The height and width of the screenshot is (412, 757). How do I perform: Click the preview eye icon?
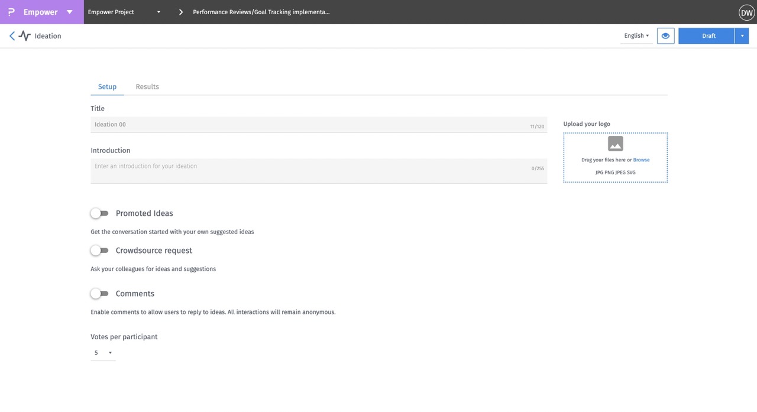click(x=665, y=36)
